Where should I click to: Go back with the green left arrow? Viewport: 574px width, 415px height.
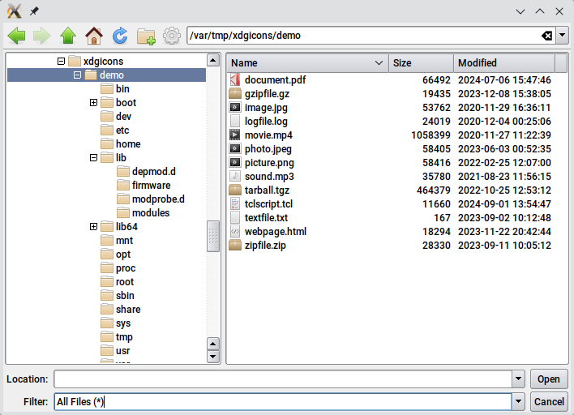(16, 36)
